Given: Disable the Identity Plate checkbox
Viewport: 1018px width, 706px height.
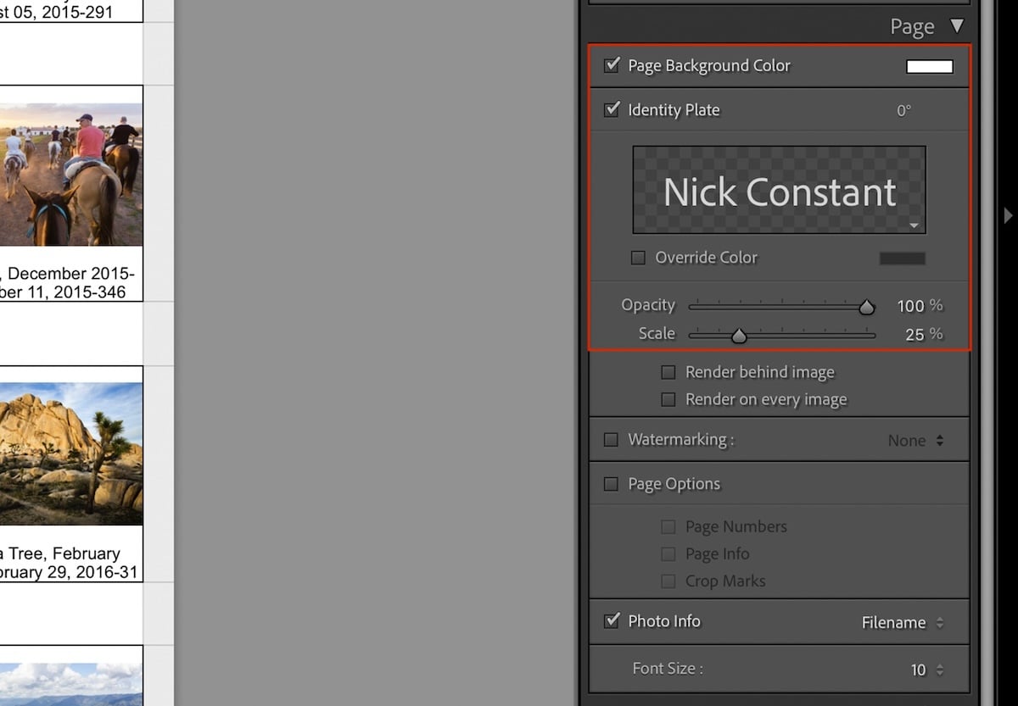Looking at the screenshot, I should tap(612, 109).
